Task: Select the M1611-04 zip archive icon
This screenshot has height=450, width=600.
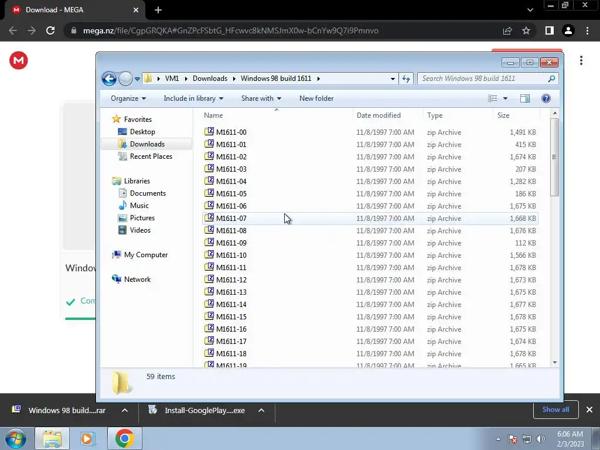Action: [x=209, y=180]
